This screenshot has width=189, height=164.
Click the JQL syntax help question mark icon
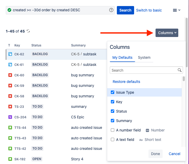coord(111,10)
